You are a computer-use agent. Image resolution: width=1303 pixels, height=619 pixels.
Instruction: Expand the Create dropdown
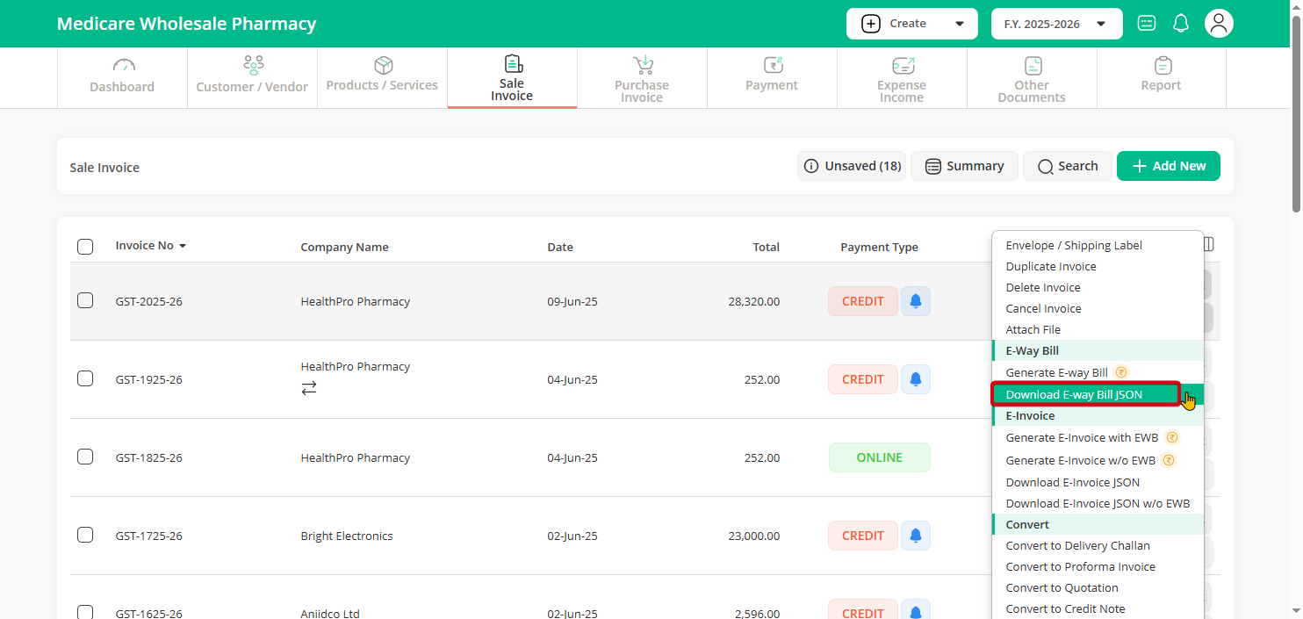(912, 24)
